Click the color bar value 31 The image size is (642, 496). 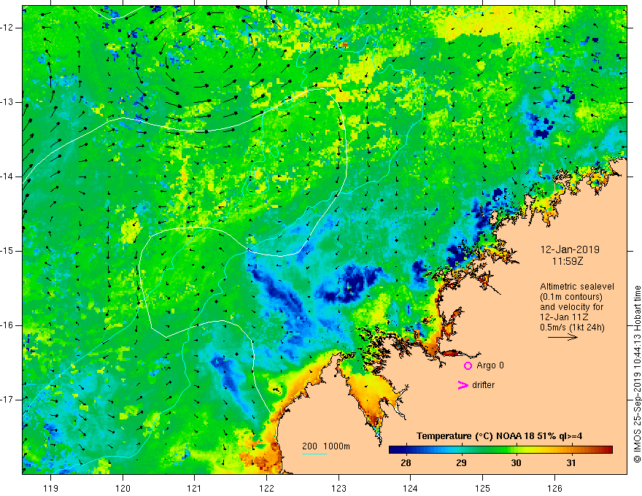pos(571,463)
